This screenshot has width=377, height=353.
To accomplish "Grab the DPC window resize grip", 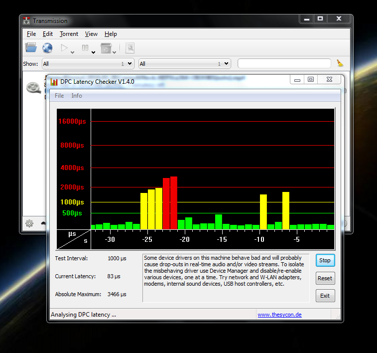I will coord(338,317).
